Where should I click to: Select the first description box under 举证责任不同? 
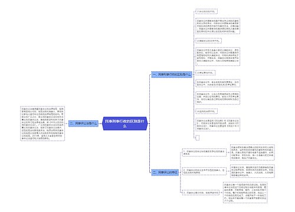(218, 83)
